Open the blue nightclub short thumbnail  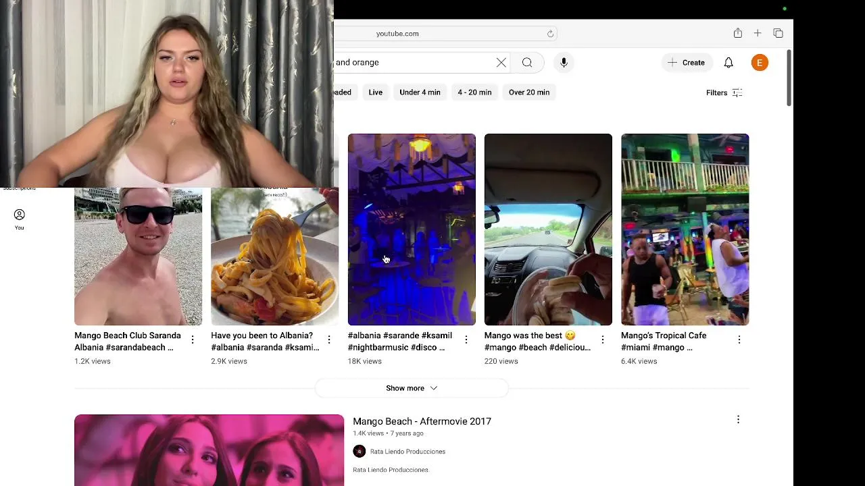click(x=412, y=230)
